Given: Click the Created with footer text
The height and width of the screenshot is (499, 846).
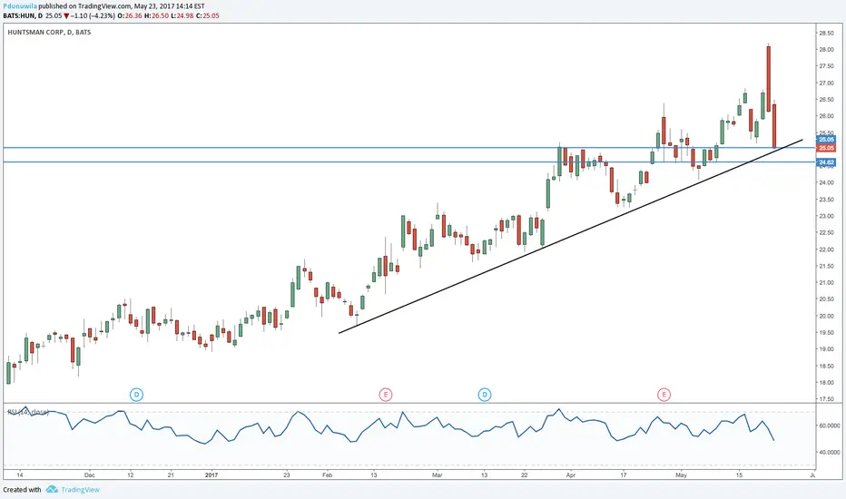Looking at the screenshot, I should (22, 490).
